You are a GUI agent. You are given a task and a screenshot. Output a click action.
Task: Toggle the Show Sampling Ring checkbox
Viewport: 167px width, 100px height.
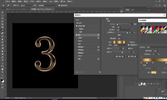click(59, 6)
